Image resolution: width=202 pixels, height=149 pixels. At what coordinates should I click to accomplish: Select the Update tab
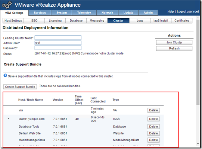click(x=128, y=13)
